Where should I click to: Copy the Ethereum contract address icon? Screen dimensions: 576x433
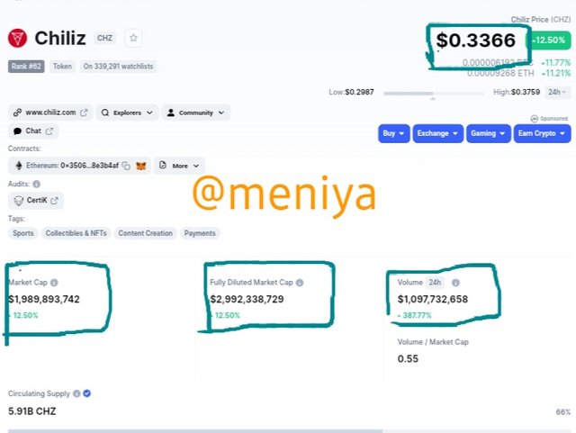pos(126,166)
